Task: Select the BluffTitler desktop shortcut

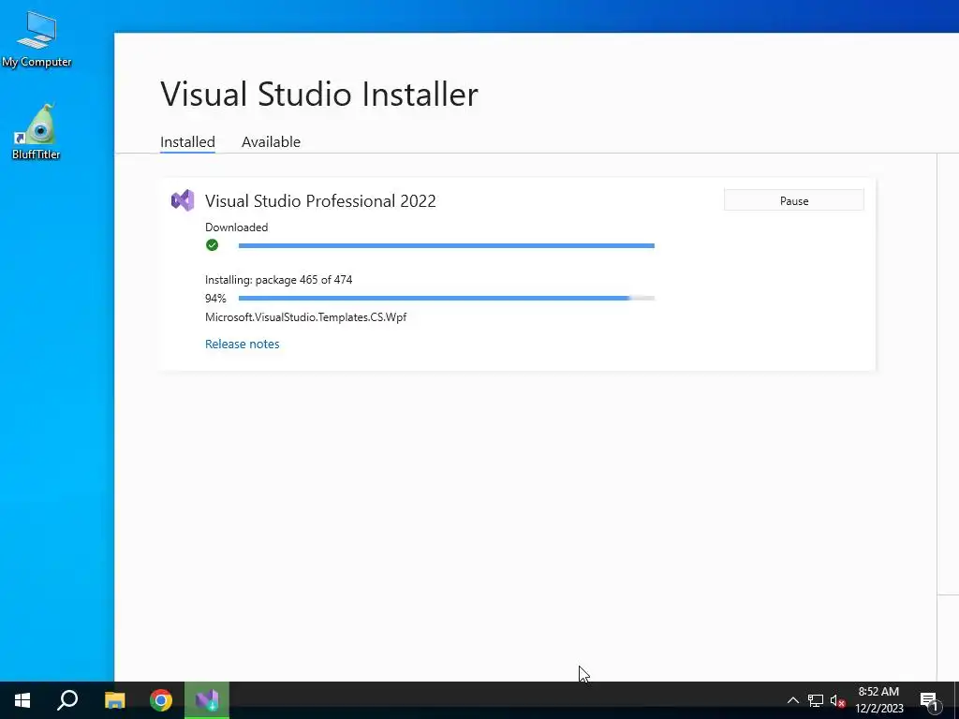Action: (x=37, y=131)
